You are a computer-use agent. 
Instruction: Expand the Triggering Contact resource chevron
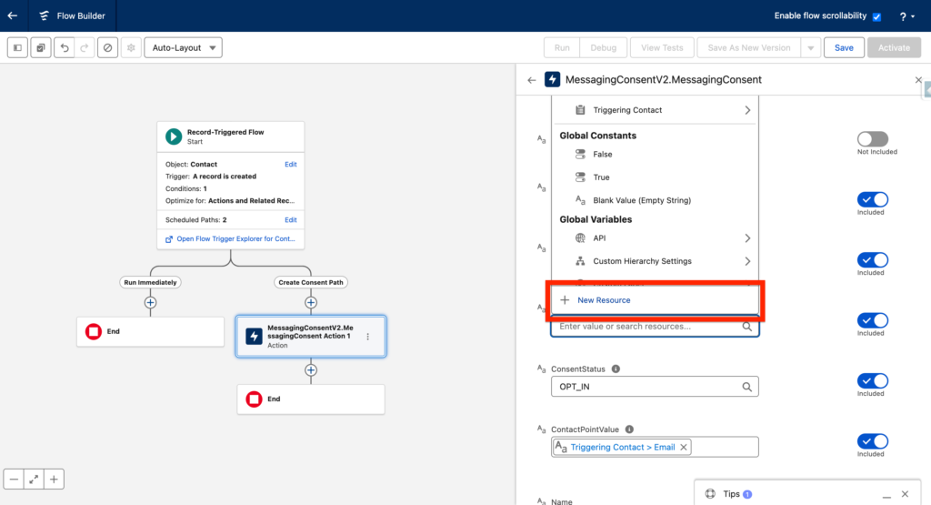click(x=747, y=110)
